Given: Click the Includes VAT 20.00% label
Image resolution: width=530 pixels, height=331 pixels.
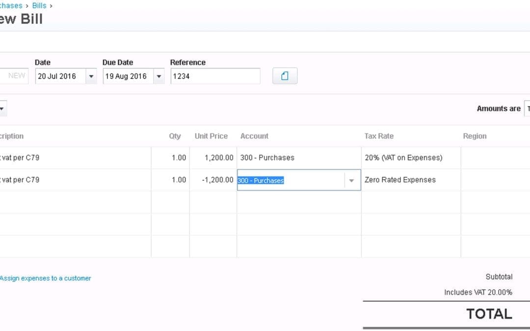Looking at the screenshot, I should [478, 292].
